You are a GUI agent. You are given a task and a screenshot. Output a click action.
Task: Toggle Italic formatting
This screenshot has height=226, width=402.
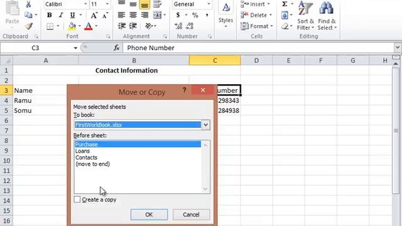coord(61,15)
